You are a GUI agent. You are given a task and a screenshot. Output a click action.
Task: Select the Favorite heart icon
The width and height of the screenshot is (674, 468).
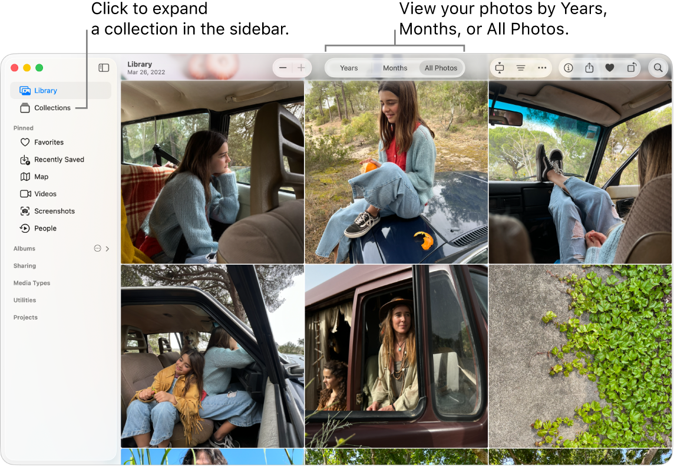[x=610, y=68]
